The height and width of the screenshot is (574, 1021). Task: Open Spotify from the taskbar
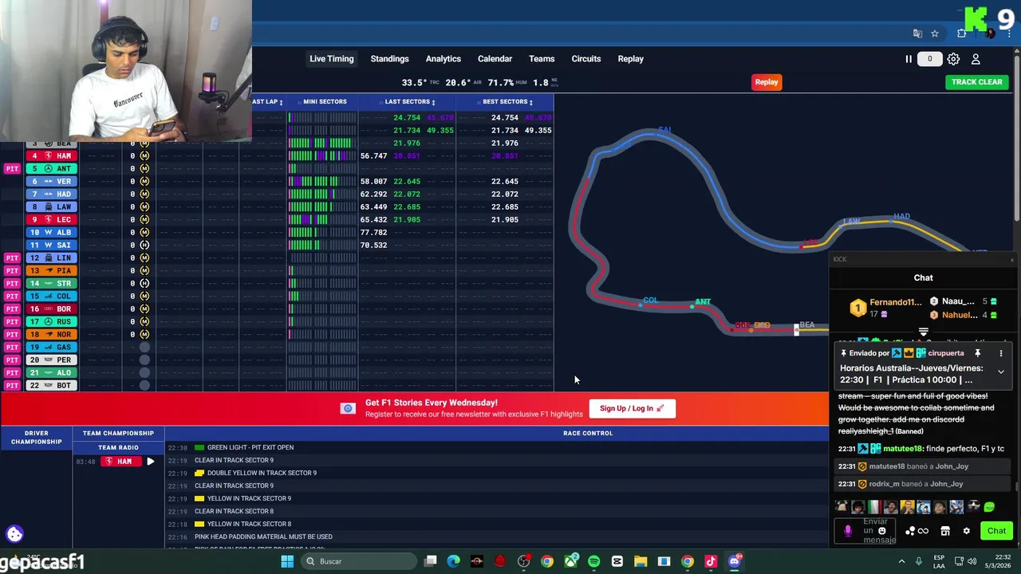pyautogui.click(x=593, y=561)
